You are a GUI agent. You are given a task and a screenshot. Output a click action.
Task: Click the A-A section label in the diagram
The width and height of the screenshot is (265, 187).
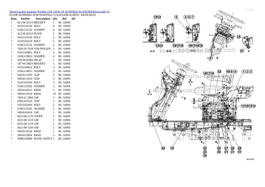coord(152,51)
